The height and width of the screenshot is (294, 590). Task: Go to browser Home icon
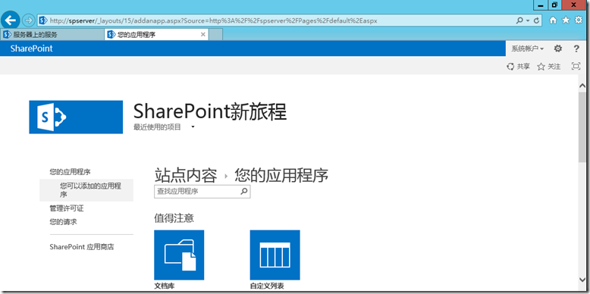[553, 20]
